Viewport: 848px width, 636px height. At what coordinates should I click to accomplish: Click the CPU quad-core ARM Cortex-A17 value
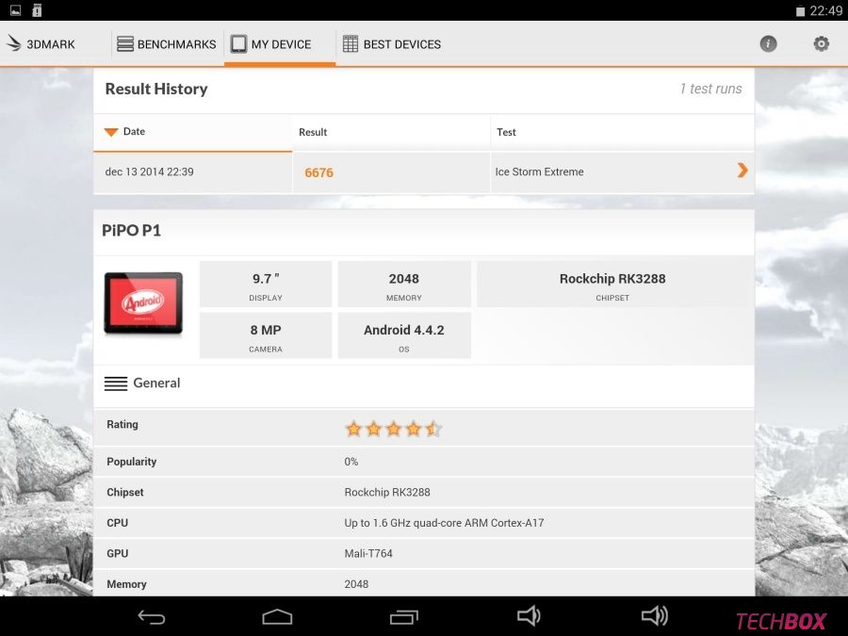444,523
